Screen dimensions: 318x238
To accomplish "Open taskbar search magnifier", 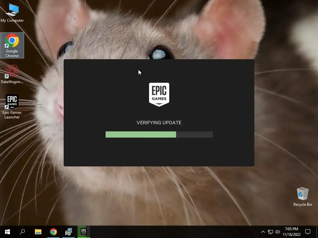I will click(x=22, y=232).
